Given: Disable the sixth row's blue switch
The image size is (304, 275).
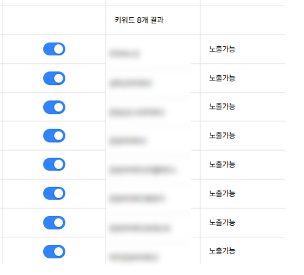Looking at the screenshot, I should 54,193.
